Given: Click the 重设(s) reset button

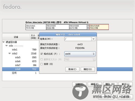Looking at the screenshot, I should pyautogui.click(x=126, y=84).
